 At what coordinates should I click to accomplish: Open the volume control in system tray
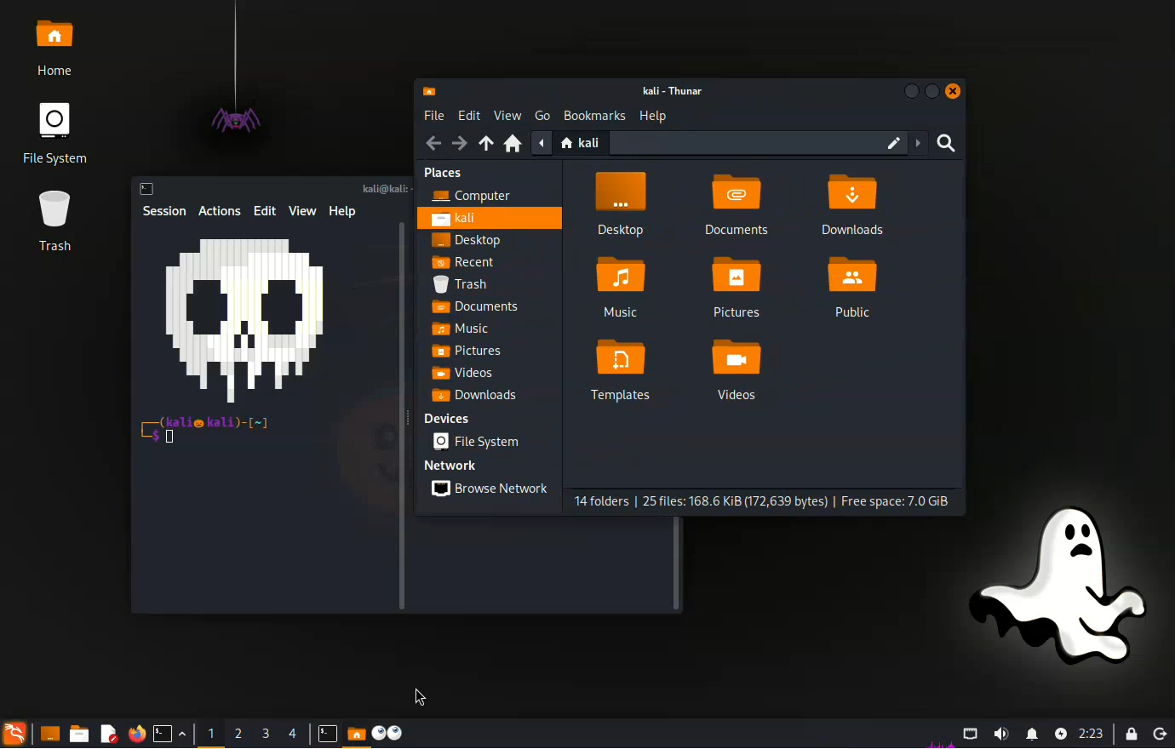(x=1001, y=734)
